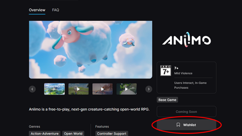Image resolution: width=242 pixels, height=136 pixels.
Task: Play the grassy field video thumbnail
Action: (x=78, y=89)
